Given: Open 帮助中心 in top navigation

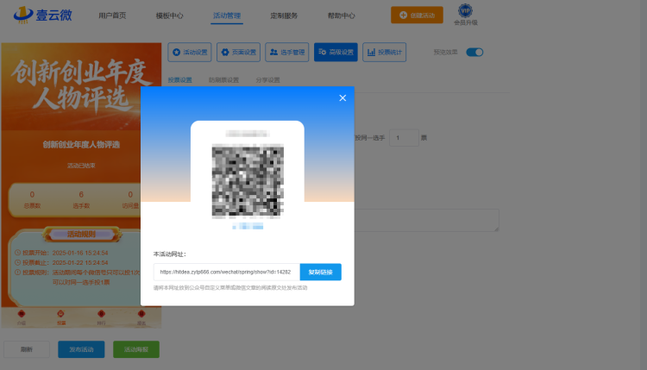Looking at the screenshot, I should [342, 16].
